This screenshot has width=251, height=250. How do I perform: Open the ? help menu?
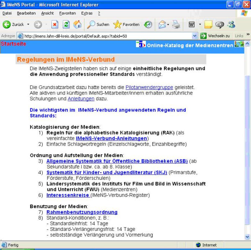[99, 13]
